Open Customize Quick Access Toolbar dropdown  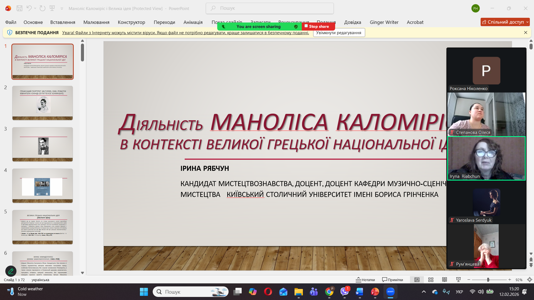click(x=62, y=9)
